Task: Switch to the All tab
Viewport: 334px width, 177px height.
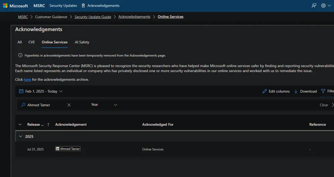Action: (20, 42)
